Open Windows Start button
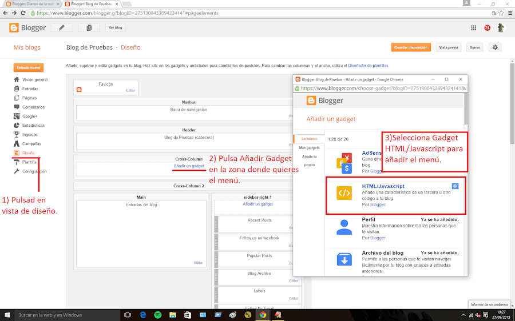The height and width of the screenshot is (321, 515). tap(7, 315)
